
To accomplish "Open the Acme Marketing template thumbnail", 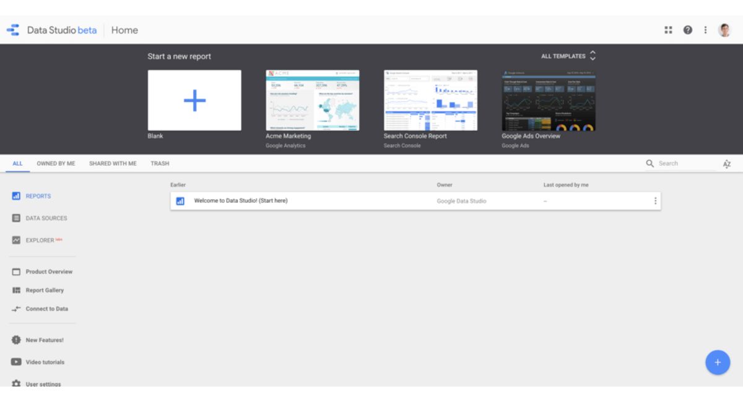I will (x=313, y=100).
